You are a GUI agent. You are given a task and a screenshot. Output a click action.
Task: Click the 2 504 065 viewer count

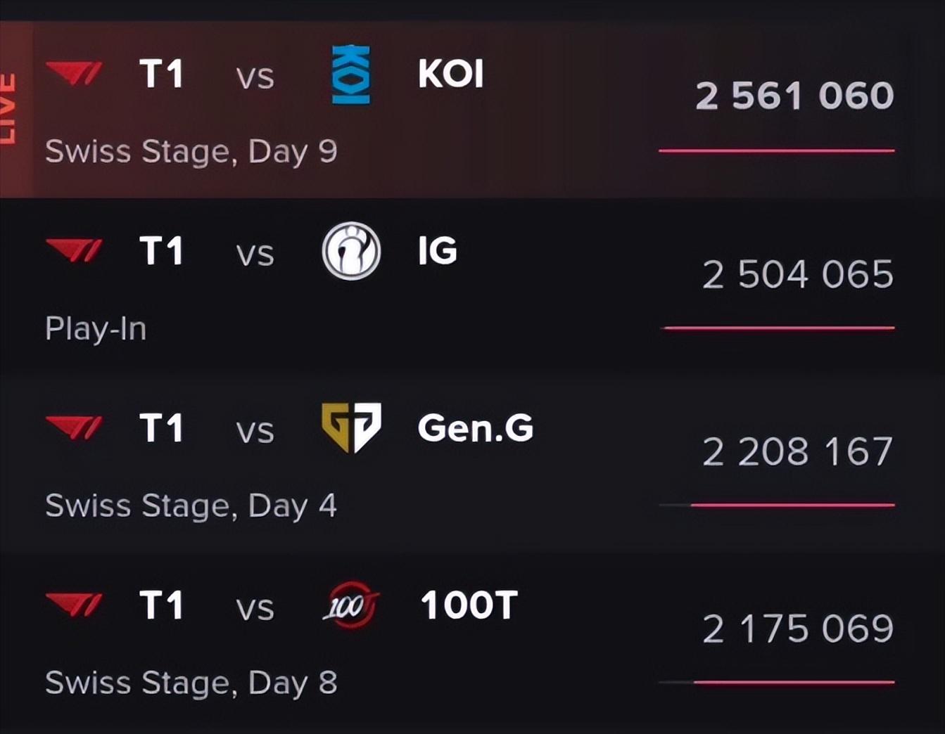click(x=798, y=274)
